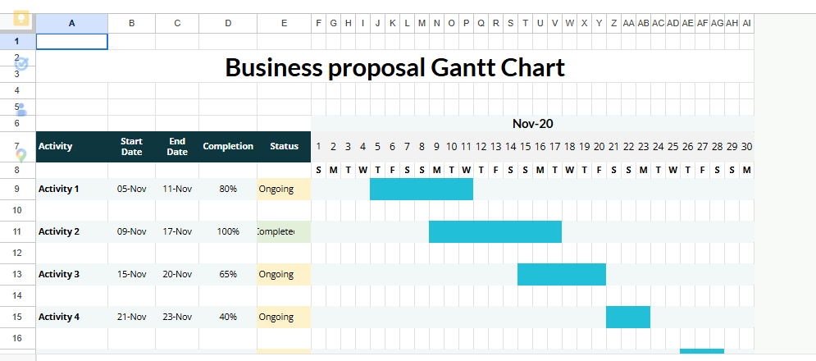The height and width of the screenshot is (361, 816).
Task: Open Activity 4 Ongoing status cell
Action: tap(284, 317)
